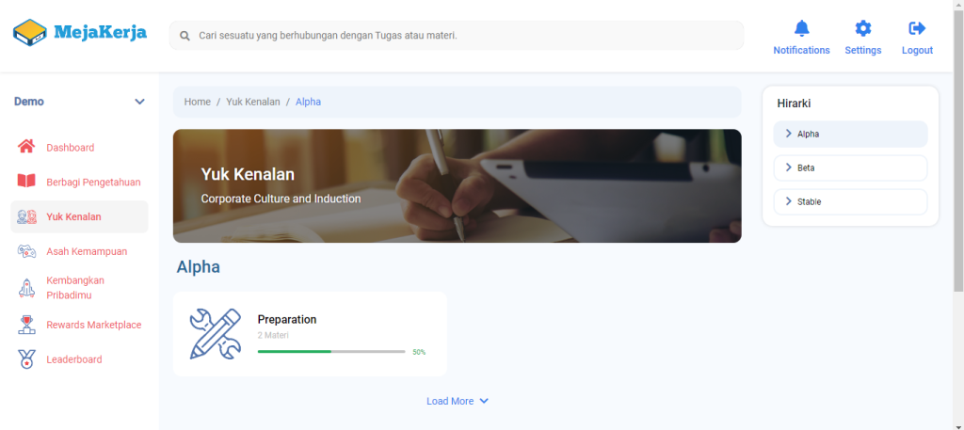Select Alpha in Hirarki panel
The image size is (964, 430).
pos(850,134)
